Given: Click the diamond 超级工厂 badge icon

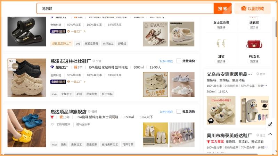Looking at the screenshot, I should coord(52,67).
